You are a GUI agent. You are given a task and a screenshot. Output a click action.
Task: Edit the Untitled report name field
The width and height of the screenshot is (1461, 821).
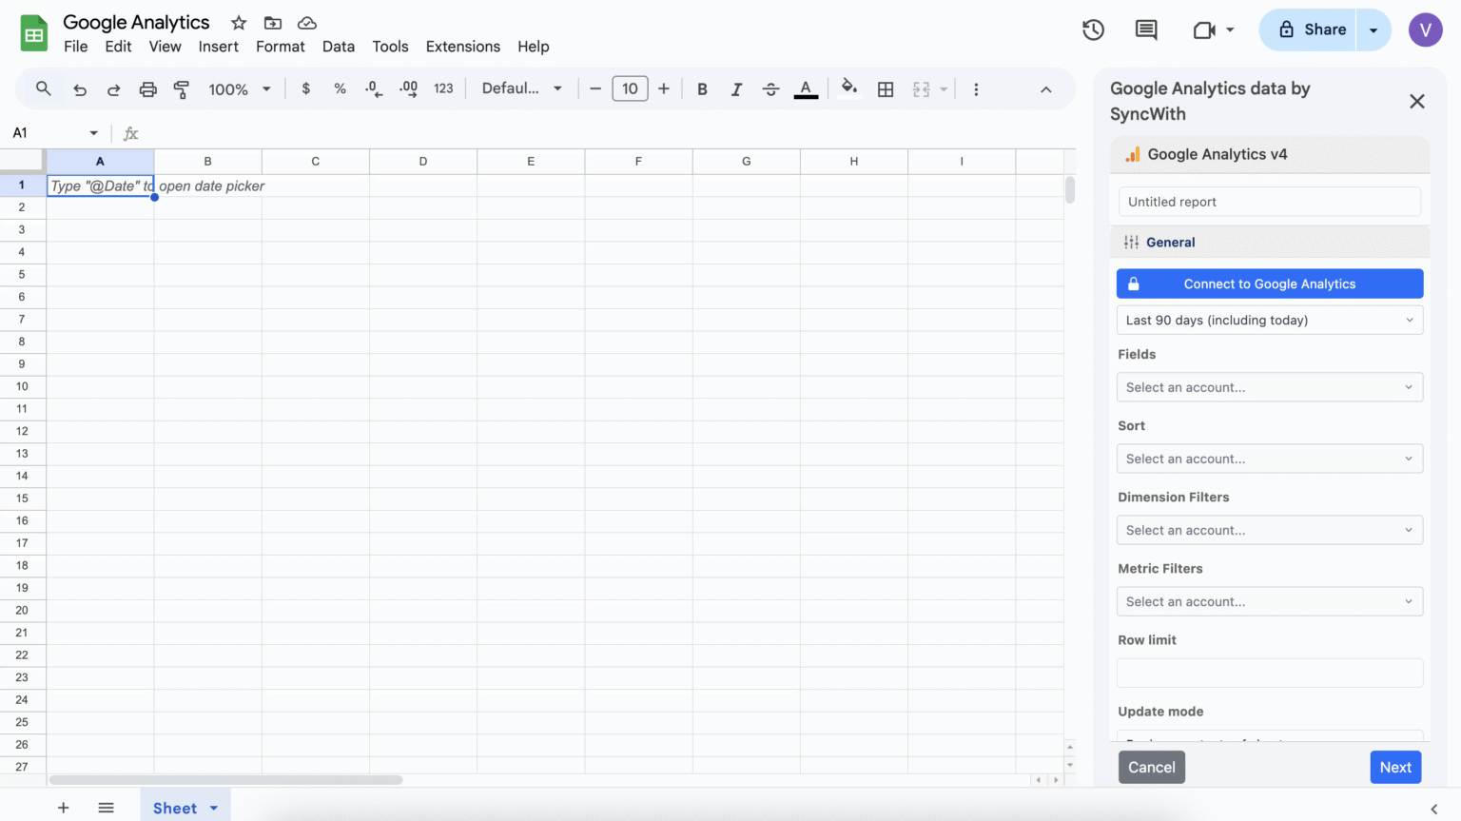1270,202
